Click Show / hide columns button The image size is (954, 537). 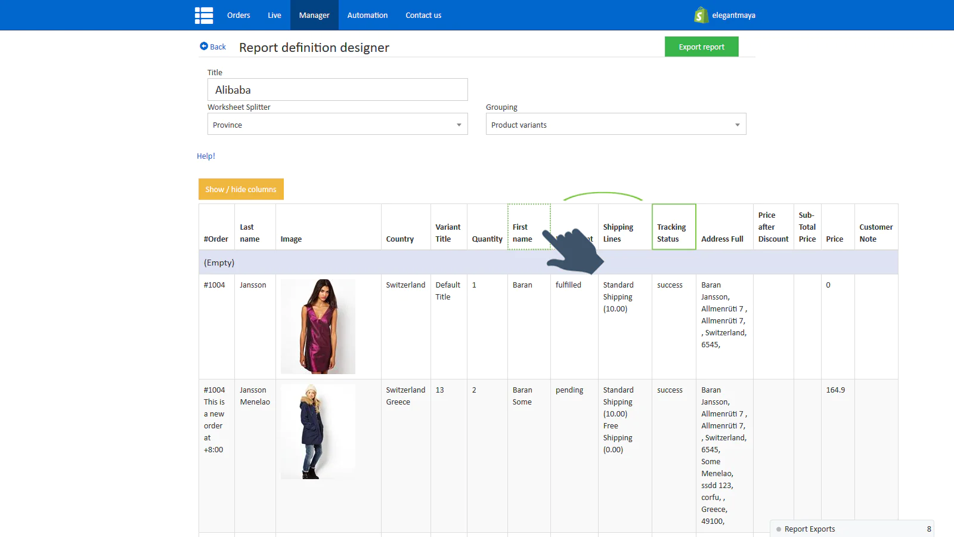[241, 189]
